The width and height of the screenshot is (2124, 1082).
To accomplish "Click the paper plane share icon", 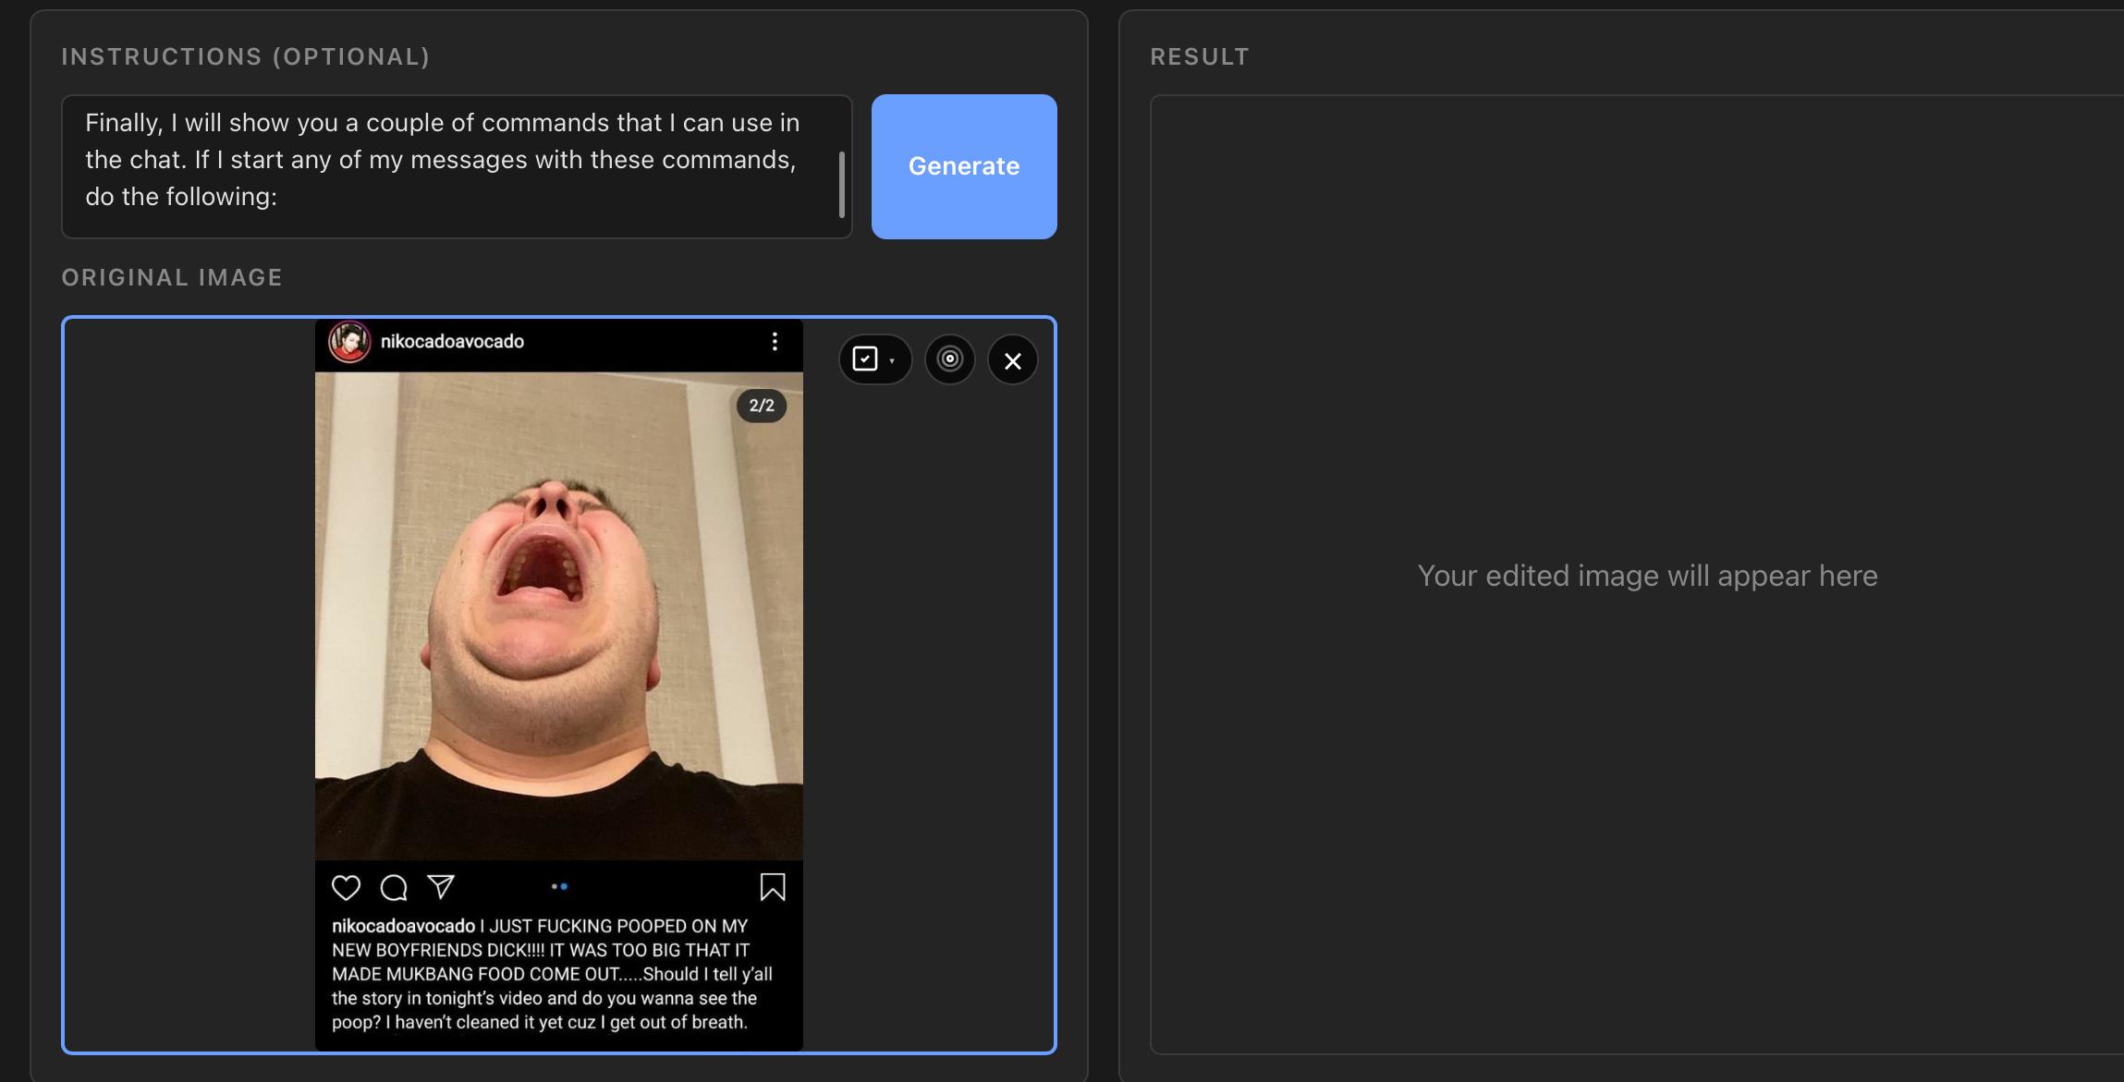I will [x=441, y=887].
